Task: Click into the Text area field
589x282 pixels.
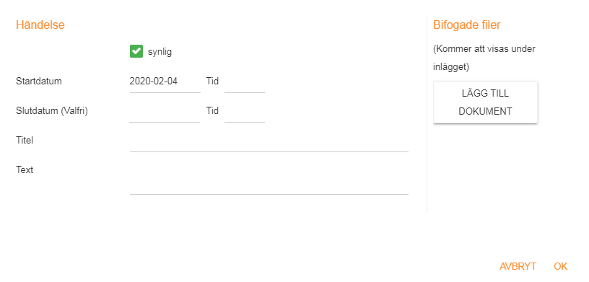Action: click(x=269, y=178)
